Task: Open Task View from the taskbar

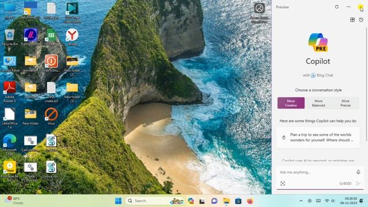Action: [x=202, y=201]
